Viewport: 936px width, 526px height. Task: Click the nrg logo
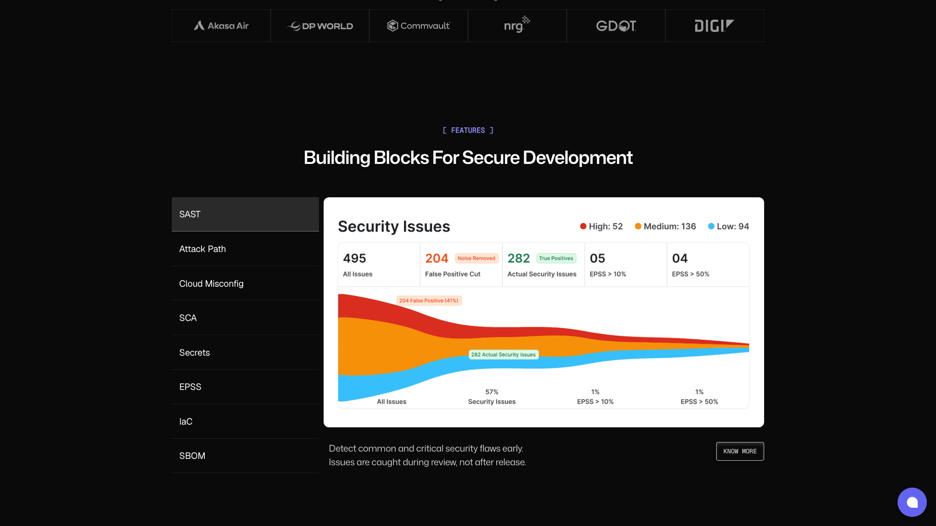[517, 25]
